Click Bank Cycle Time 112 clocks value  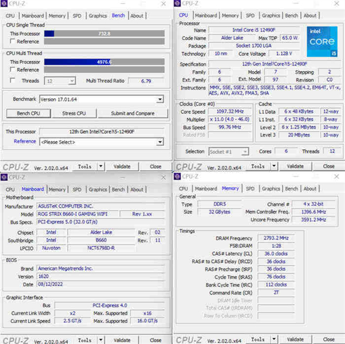point(276,285)
